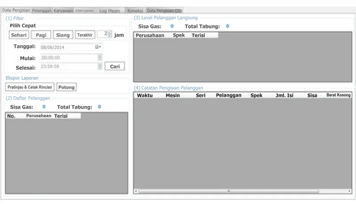
Task: Adjust the jam hours spinner
Action: click(109, 35)
